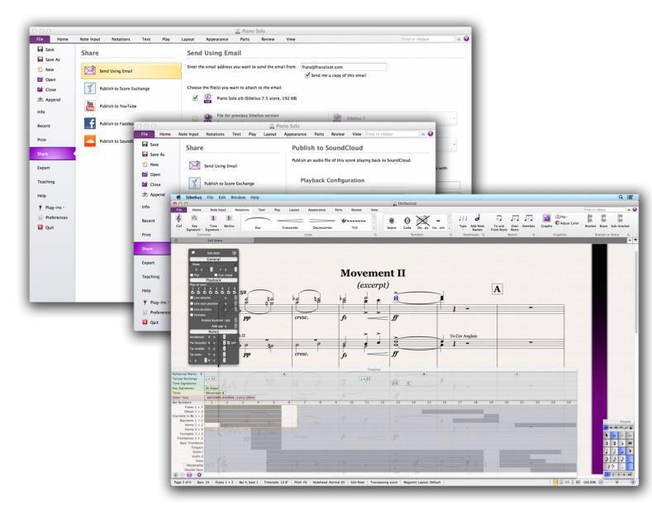The width and height of the screenshot is (652, 510).
Task: Click the Clef icon in Notations ribbon
Action: coord(178,218)
